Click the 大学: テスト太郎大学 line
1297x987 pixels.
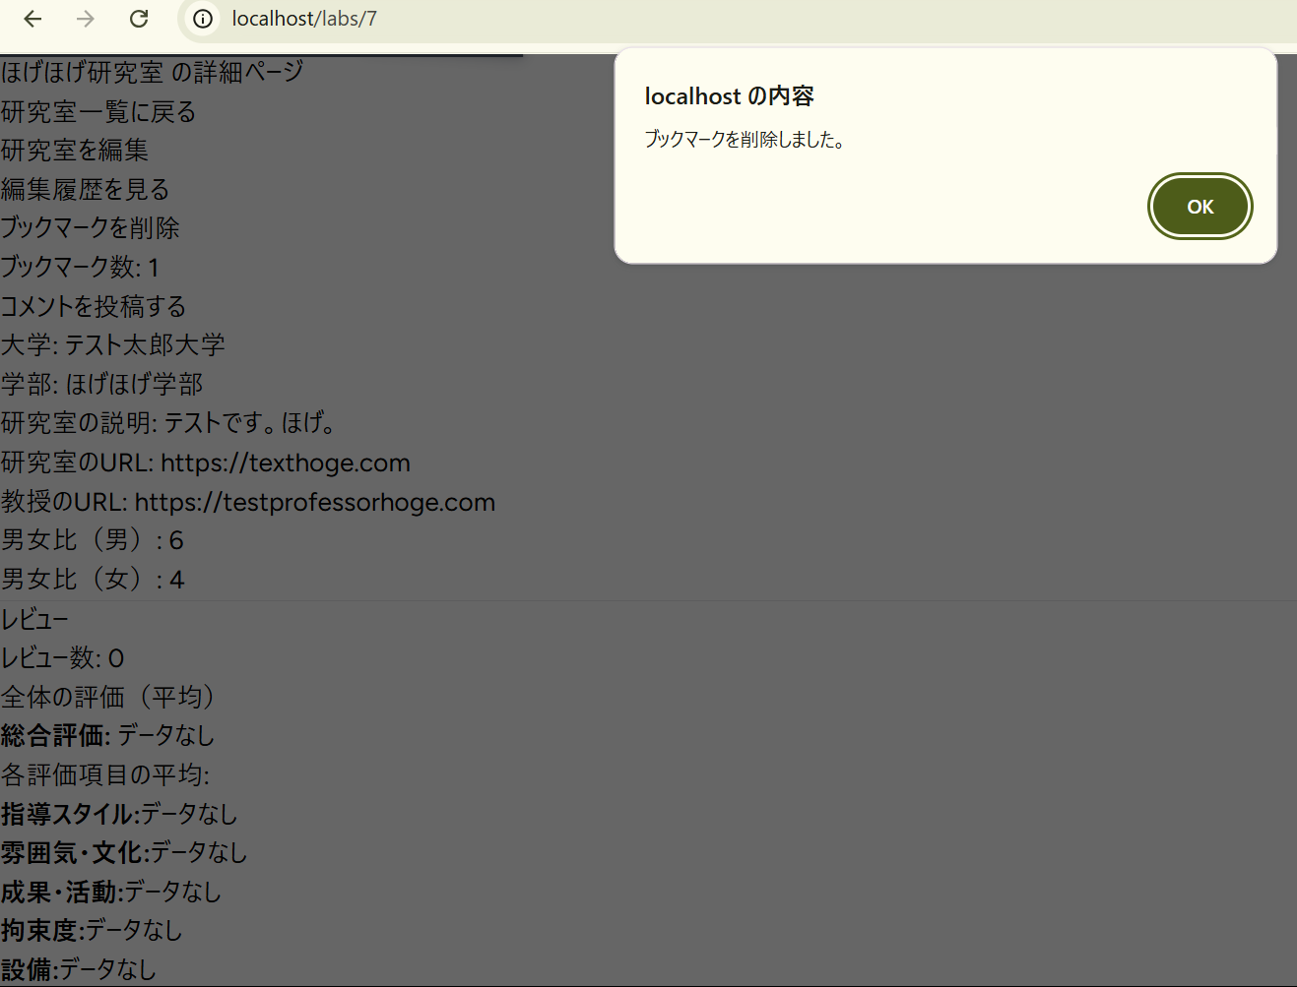(x=113, y=345)
